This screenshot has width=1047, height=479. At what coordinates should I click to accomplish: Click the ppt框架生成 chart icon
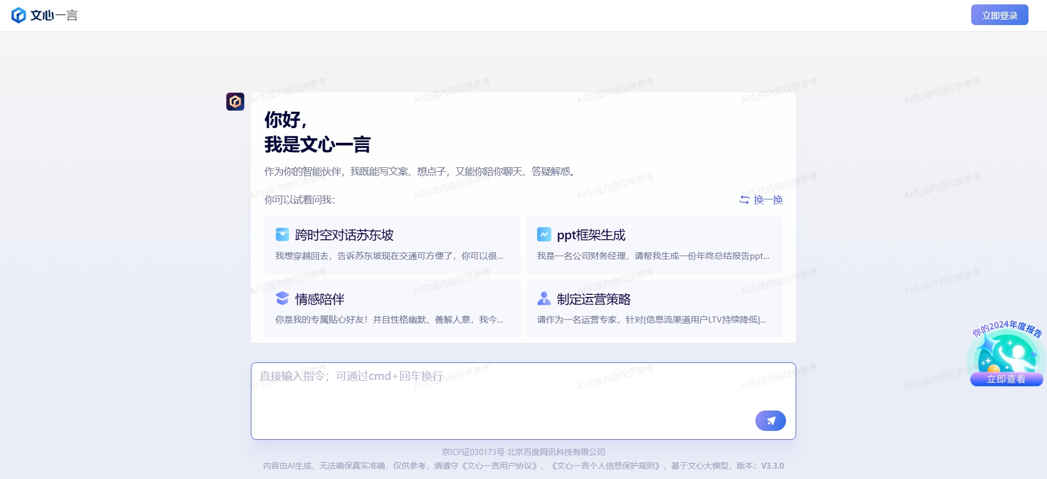point(544,234)
